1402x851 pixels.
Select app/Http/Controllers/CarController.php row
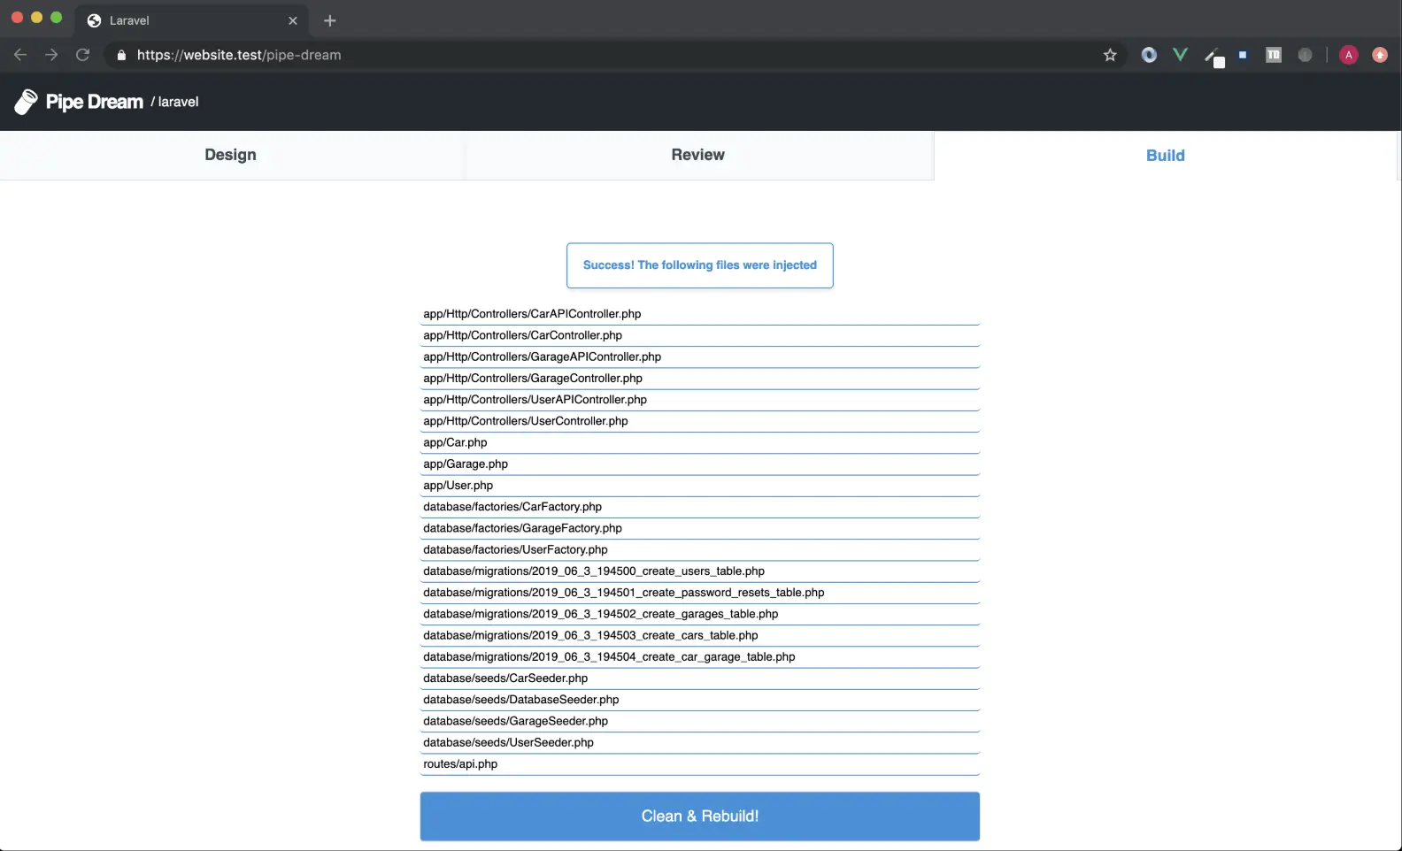click(700, 335)
